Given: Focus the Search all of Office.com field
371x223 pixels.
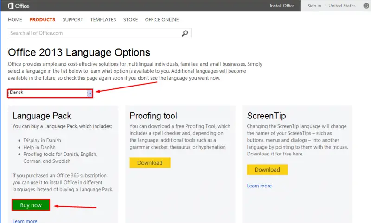Looking at the screenshot, I should pyautogui.click(x=99, y=33).
